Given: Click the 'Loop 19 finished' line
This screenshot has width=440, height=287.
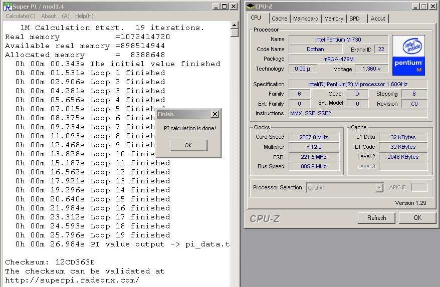Looking at the screenshot, I should pos(93,235).
